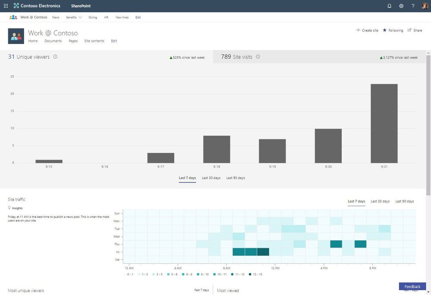Open Giving in the hub navigation
Viewport: 431px width, 295px height.
pos(93,17)
